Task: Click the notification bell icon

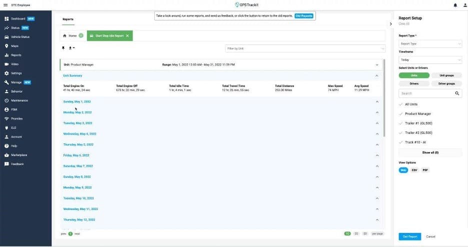Action: tap(455, 5)
